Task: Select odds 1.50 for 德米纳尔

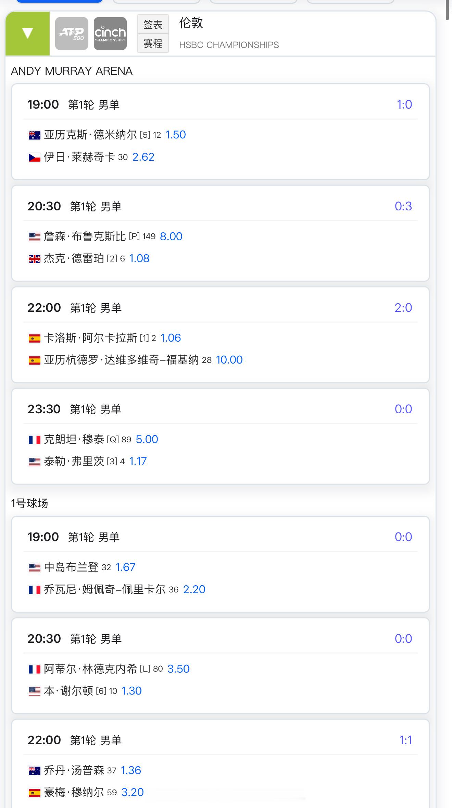Action: pos(176,135)
